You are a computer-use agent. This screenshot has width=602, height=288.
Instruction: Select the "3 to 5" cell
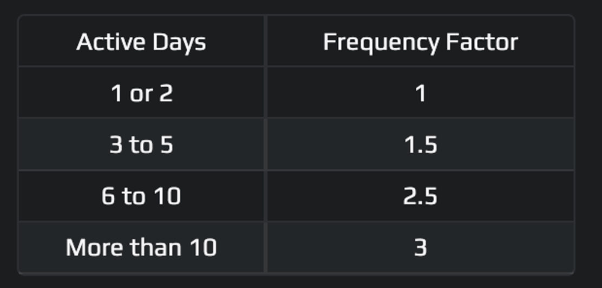coord(141,145)
